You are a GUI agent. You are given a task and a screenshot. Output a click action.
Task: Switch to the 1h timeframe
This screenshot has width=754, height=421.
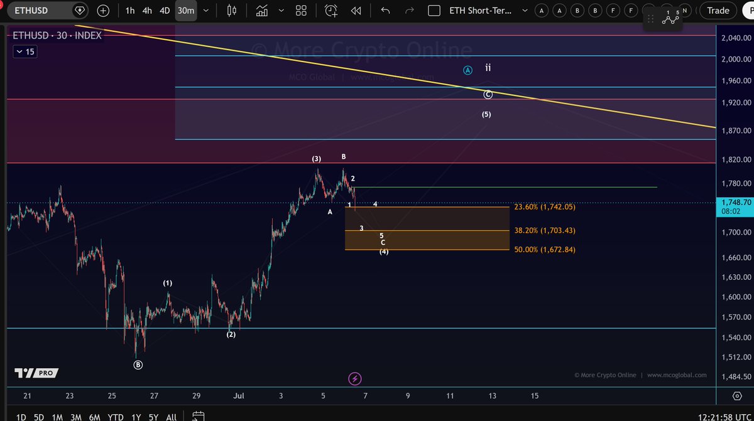[x=129, y=10]
